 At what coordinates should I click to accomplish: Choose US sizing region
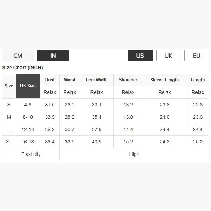[x=140, y=55]
